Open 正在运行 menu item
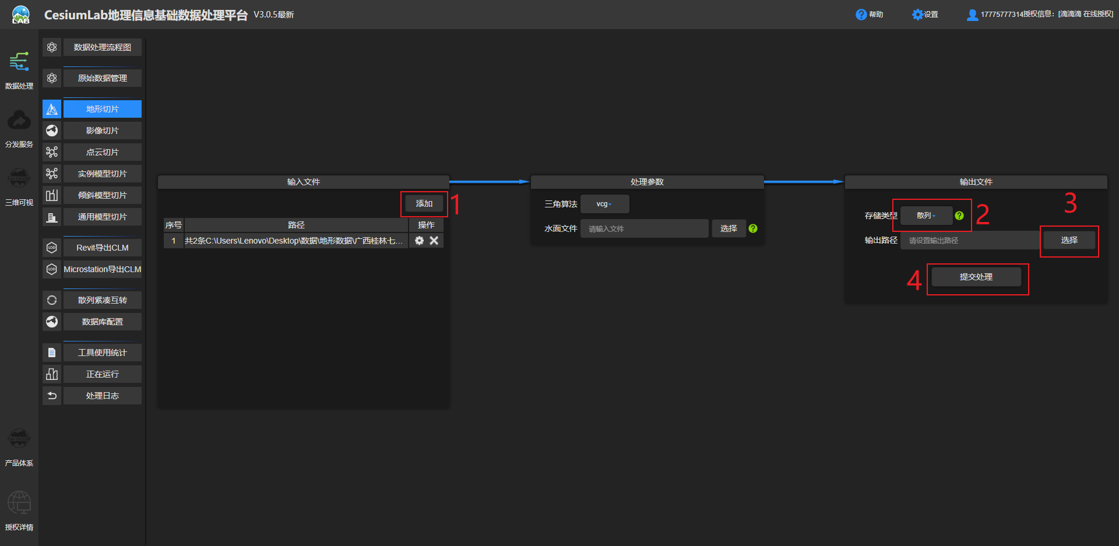 tap(103, 374)
